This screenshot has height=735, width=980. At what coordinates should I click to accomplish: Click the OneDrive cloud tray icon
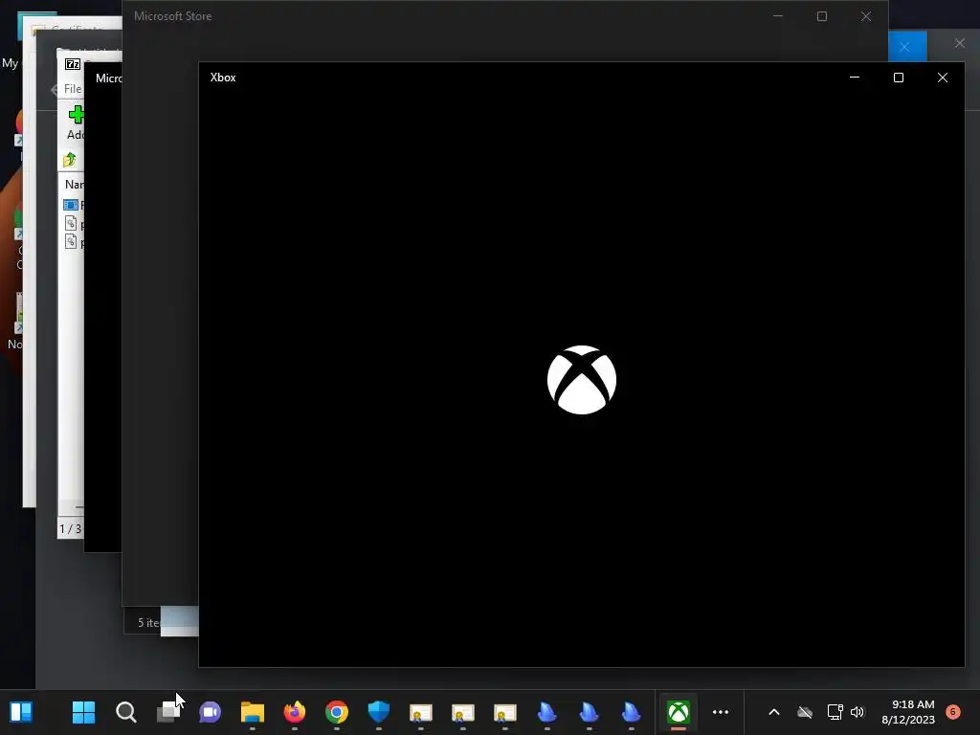(805, 712)
